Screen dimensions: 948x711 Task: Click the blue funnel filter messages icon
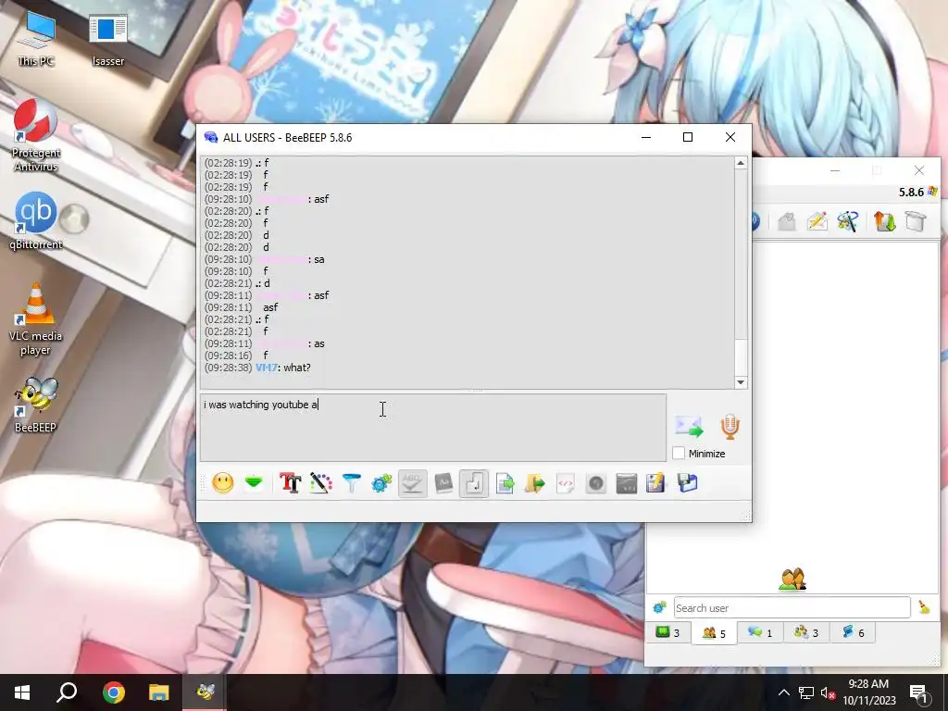[351, 483]
